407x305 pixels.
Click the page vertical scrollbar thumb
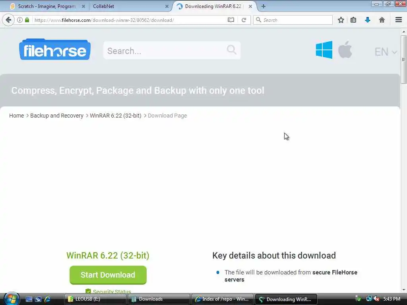(x=403, y=60)
